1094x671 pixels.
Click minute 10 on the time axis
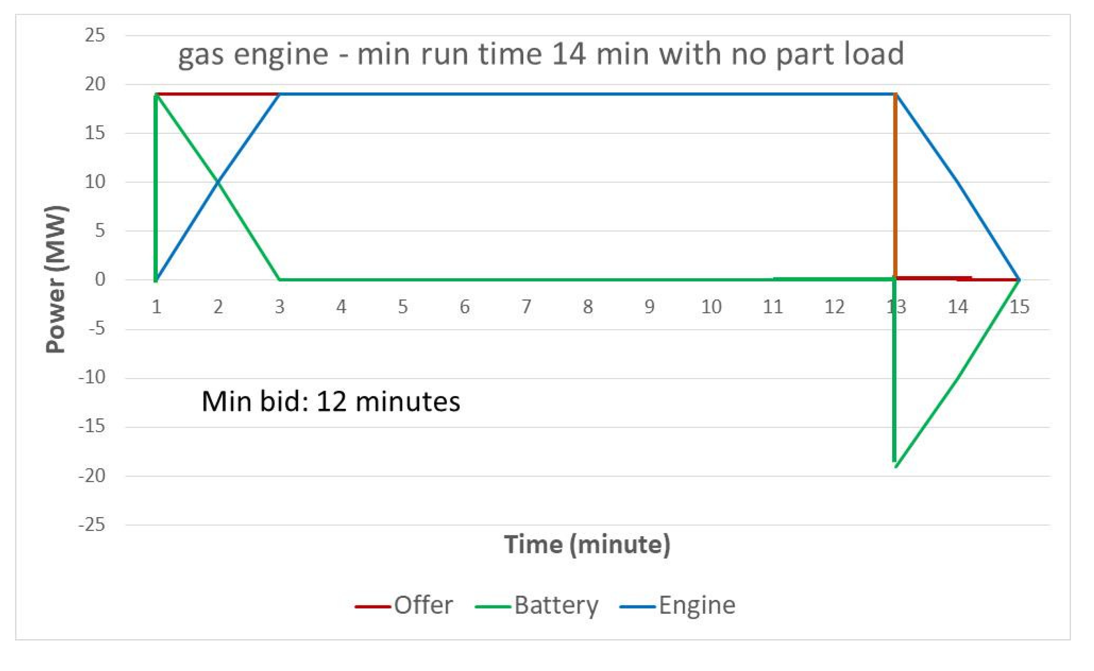coord(710,307)
